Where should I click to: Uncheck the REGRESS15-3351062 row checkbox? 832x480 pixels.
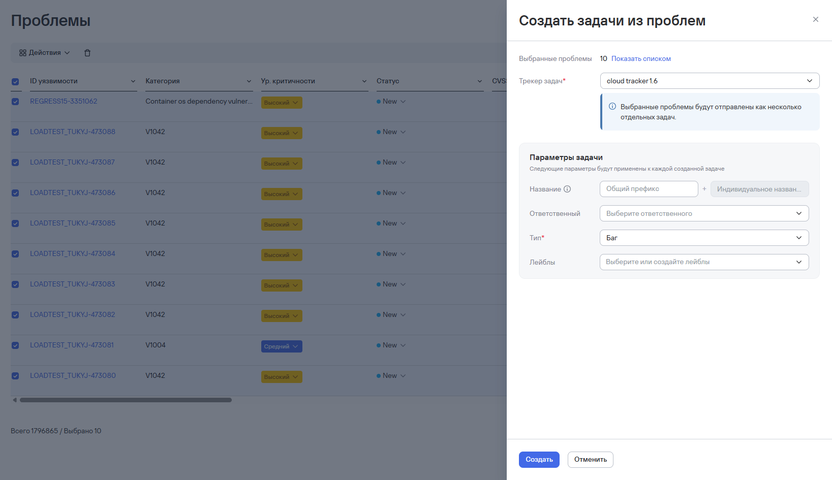(15, 102)
